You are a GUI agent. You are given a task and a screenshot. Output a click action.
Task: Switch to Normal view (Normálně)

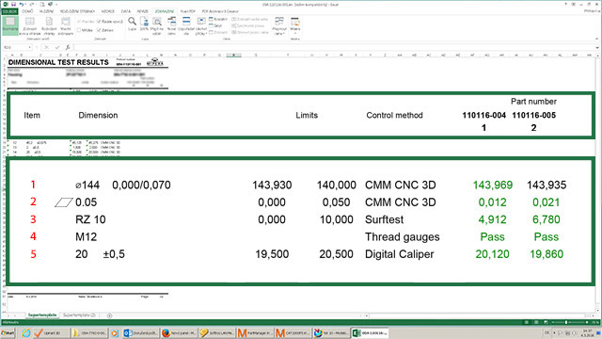coord(10,25)
